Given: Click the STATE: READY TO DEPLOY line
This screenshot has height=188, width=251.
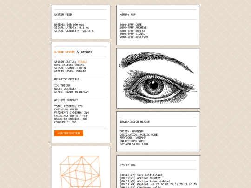Looking at the screenshot, I should [x=72, y=92].
